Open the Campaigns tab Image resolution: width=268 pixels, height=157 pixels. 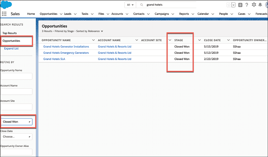pos(162,14)
